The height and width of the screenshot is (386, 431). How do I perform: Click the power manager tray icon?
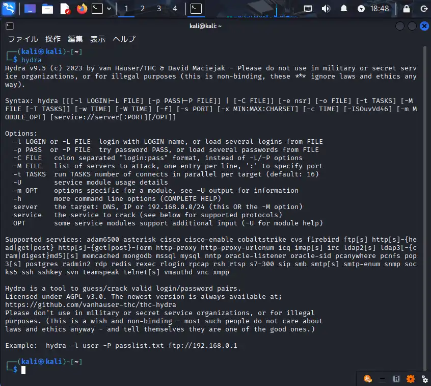coord(361,9)
